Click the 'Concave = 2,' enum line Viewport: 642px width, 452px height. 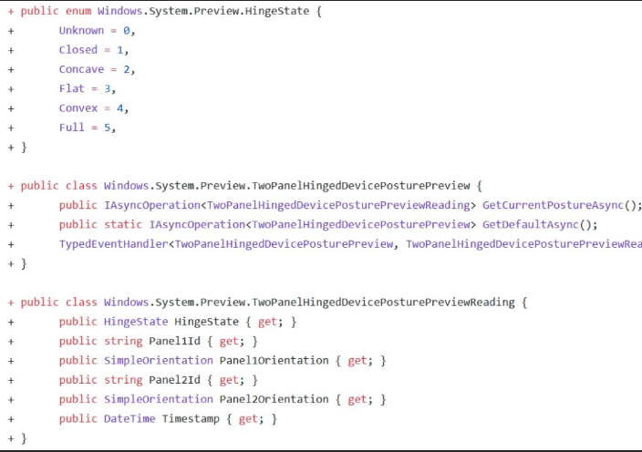tap(97, 69)
